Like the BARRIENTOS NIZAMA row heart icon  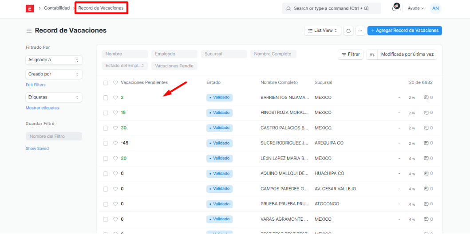pyautogui.click(x=115, y=97)
